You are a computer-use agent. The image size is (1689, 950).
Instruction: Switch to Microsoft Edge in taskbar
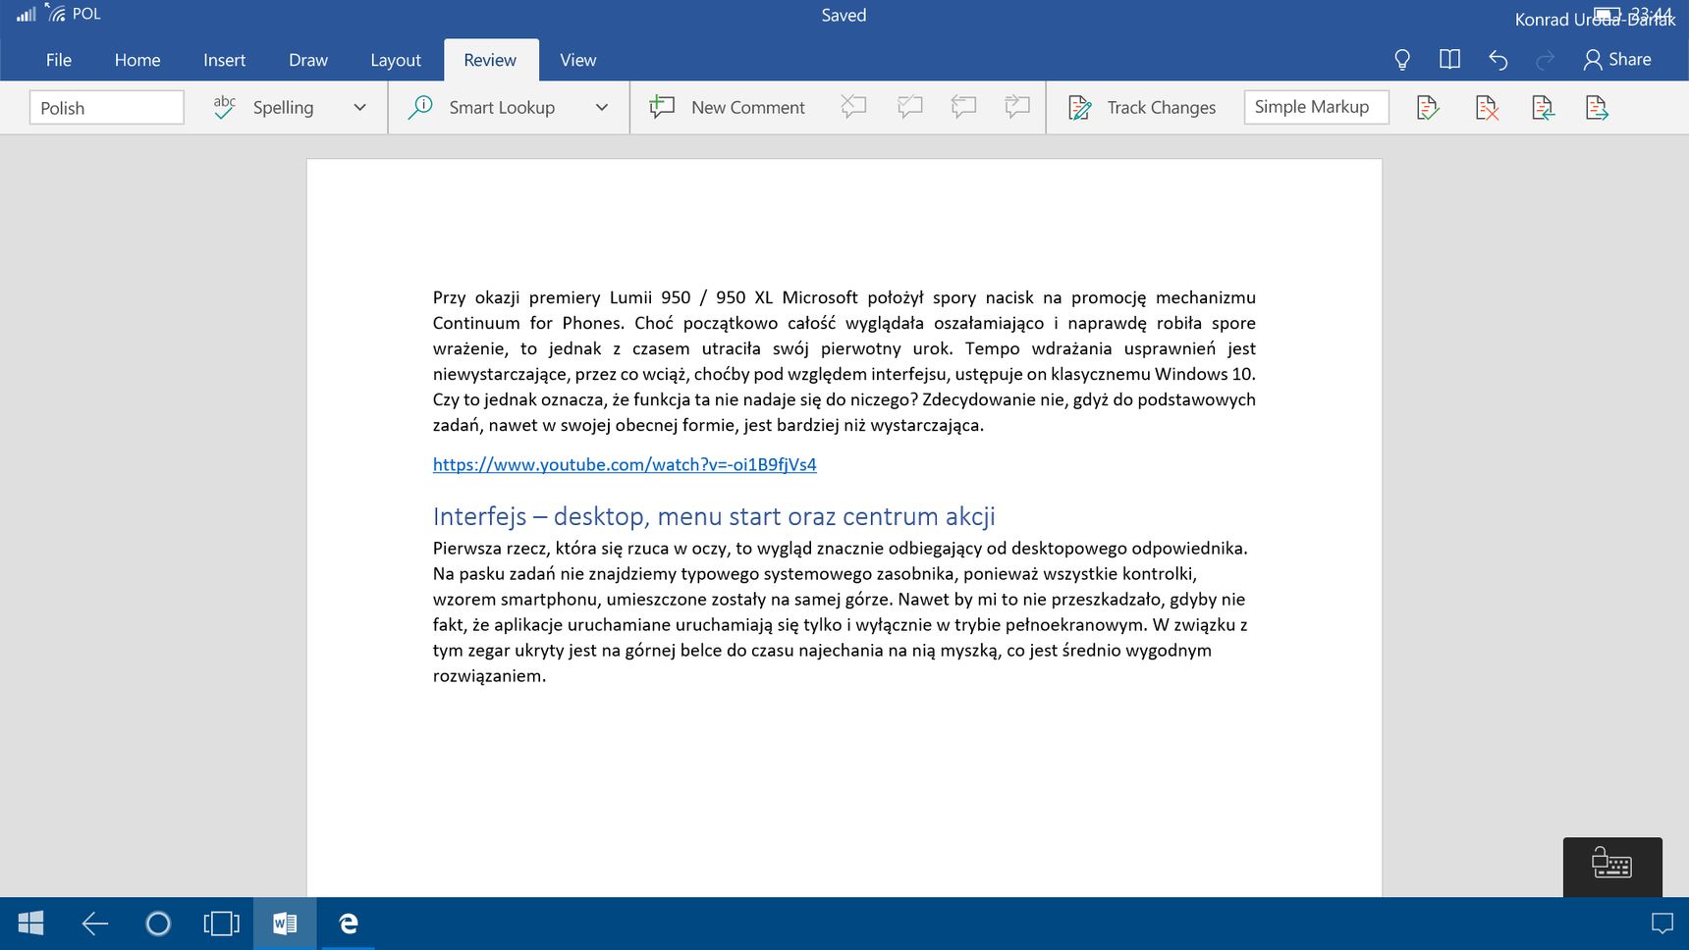(x=349, y=924)
